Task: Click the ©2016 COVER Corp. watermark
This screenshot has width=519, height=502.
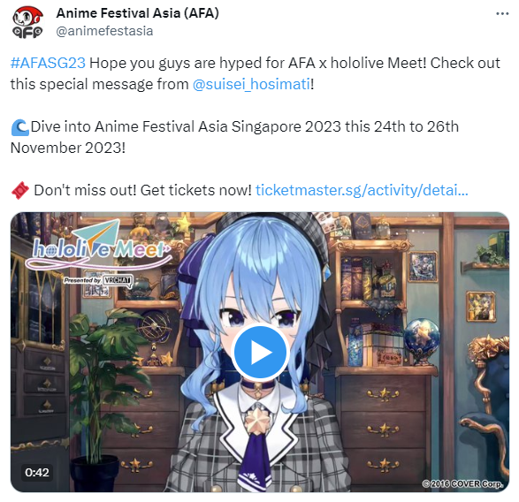Action: click(x=462, y=483)
